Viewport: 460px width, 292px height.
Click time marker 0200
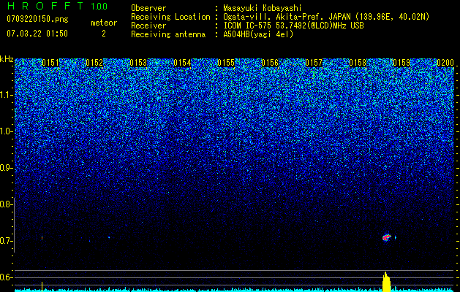(x=445, y=63)
